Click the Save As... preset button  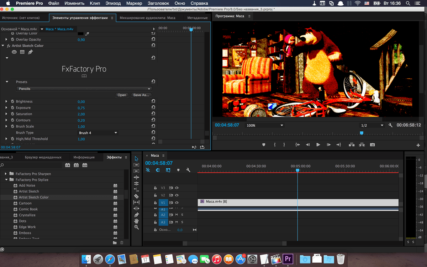141,95
